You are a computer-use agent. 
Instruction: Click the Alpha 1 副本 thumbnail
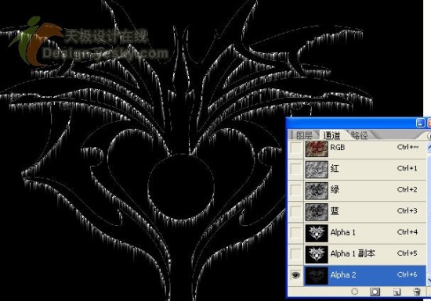317,254
